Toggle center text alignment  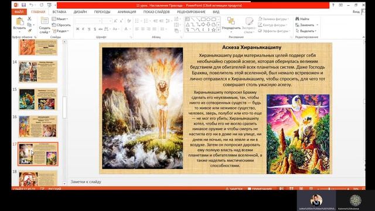pyautogui.click(x=143, y=29)
